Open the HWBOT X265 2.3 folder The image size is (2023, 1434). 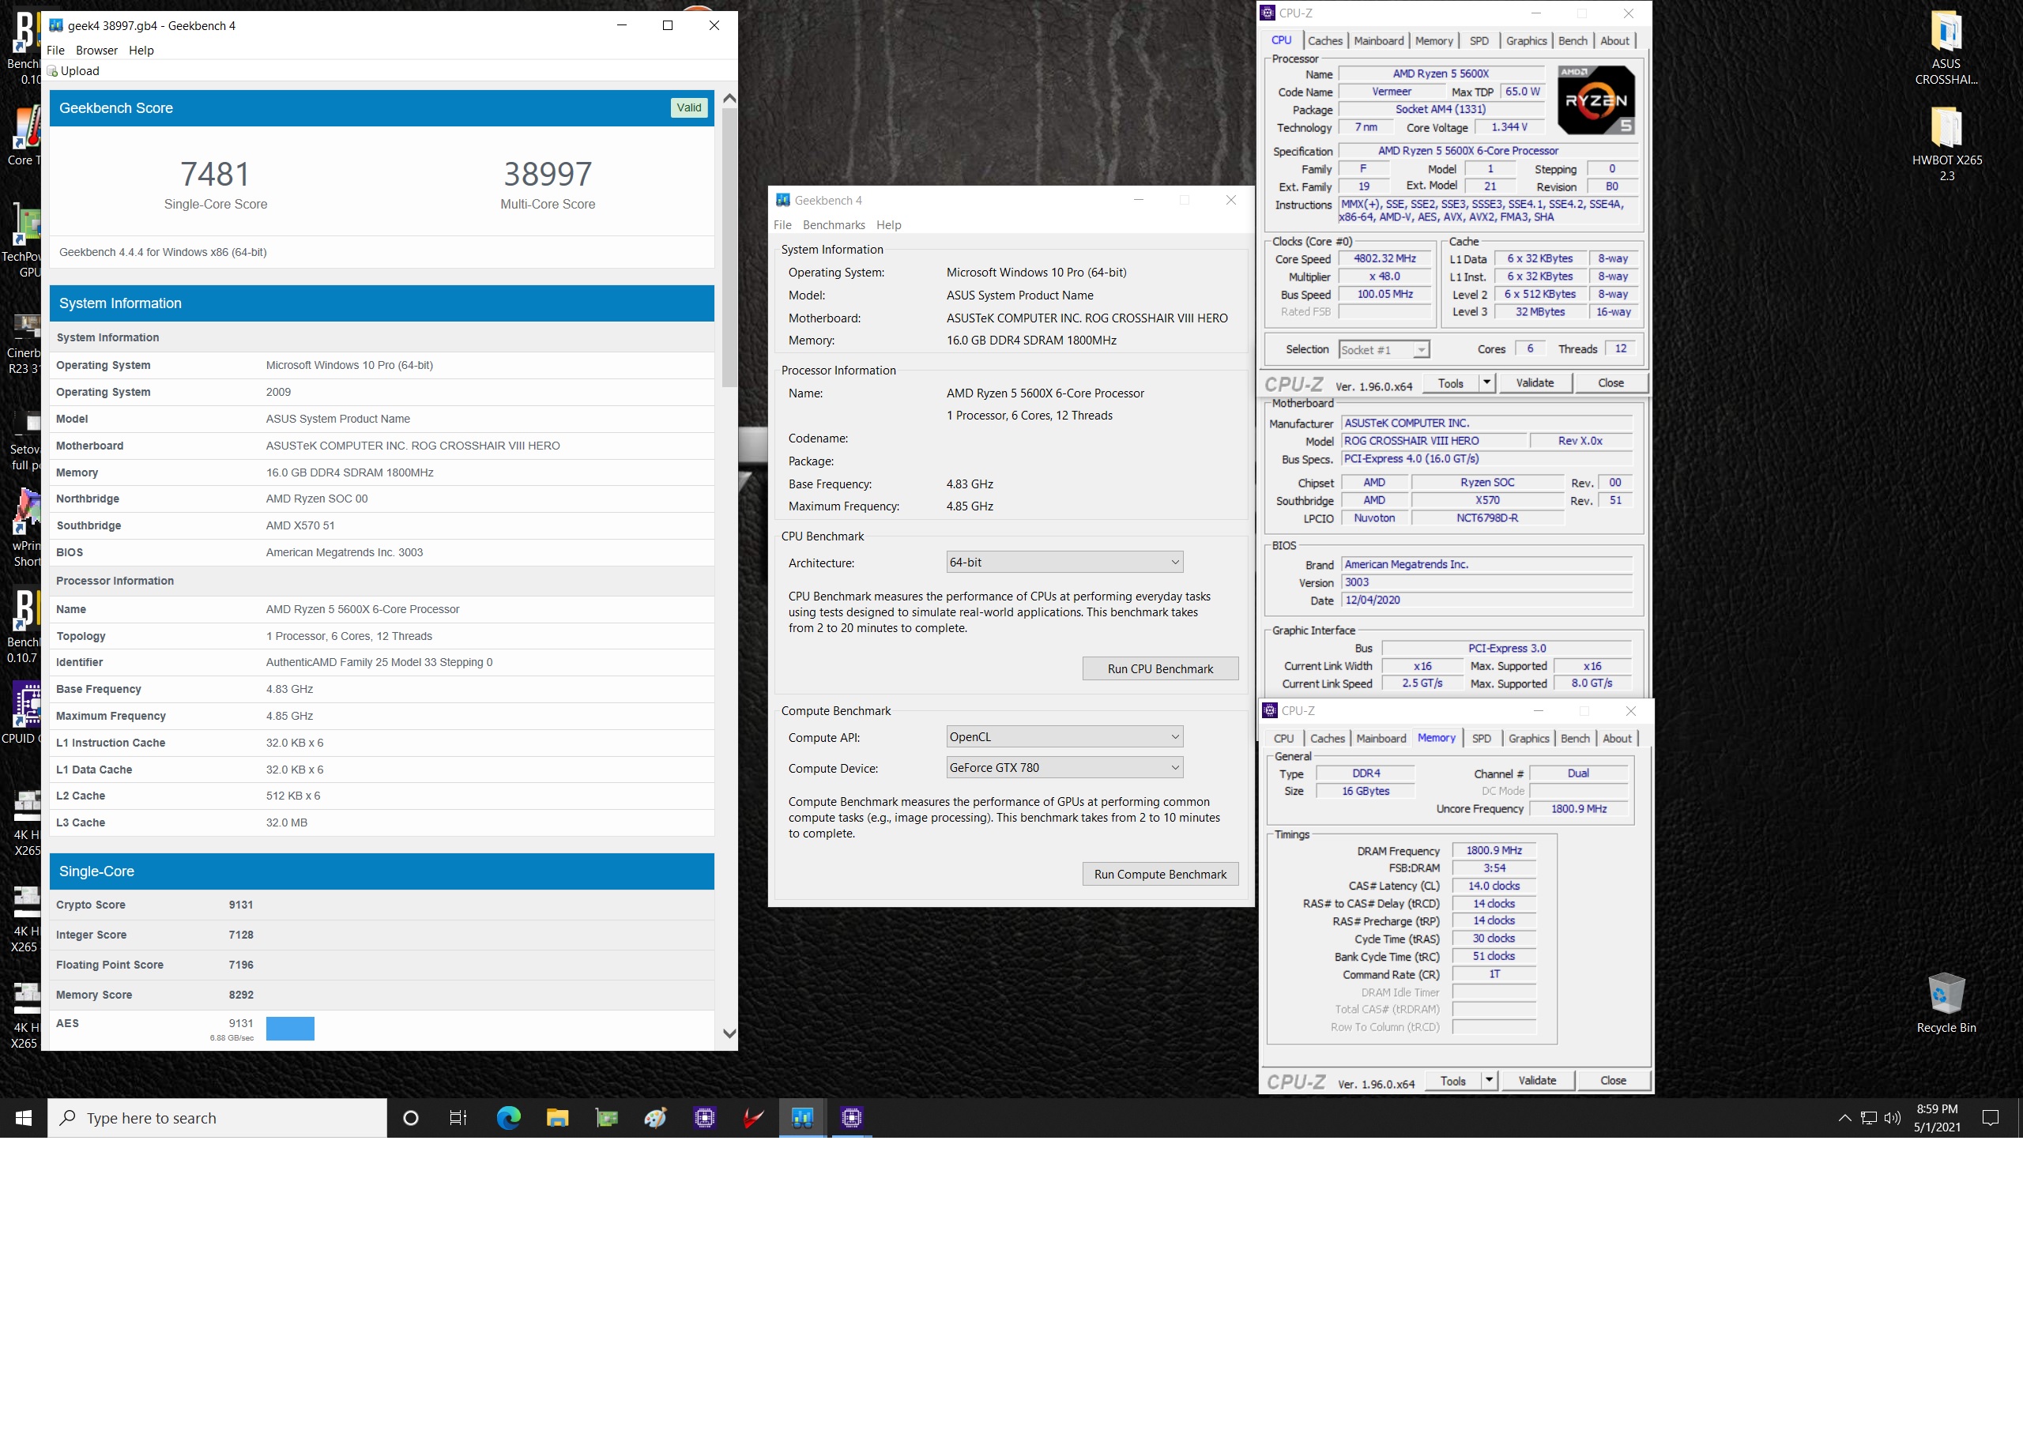click(1946, 144)
